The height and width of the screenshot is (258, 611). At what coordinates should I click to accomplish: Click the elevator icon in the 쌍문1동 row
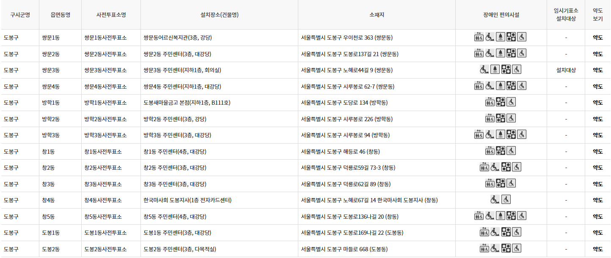coord(479,37)
